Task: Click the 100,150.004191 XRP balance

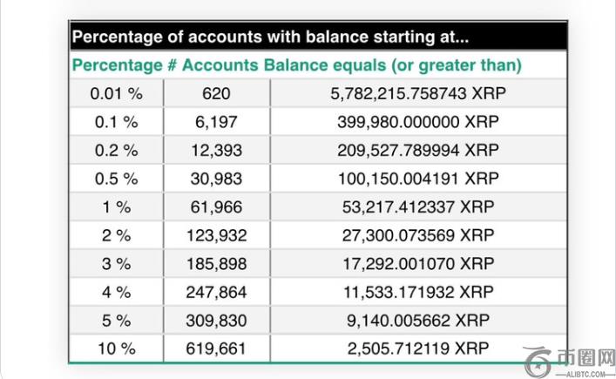Action: click(x=418, y=179)
